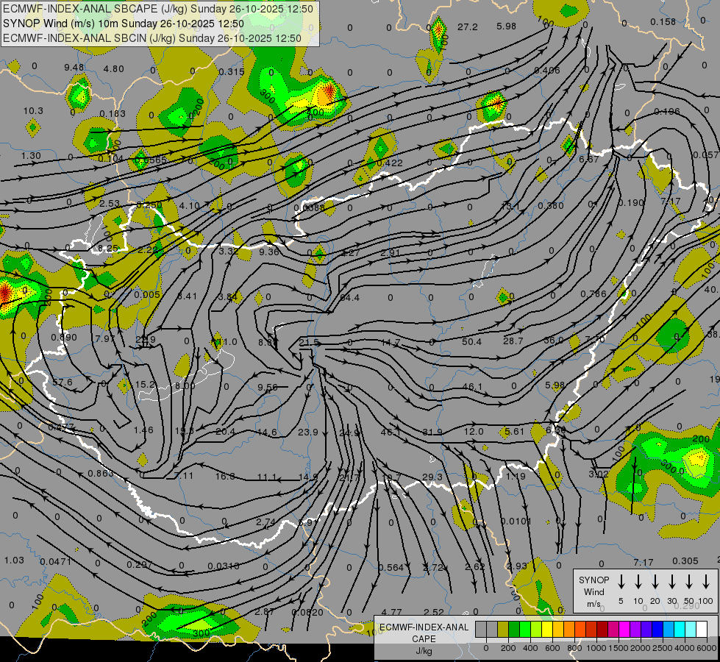Click the 200 tick on CAPE scale
The height and width of the screenshot is (662, 720).
(508, 648)
